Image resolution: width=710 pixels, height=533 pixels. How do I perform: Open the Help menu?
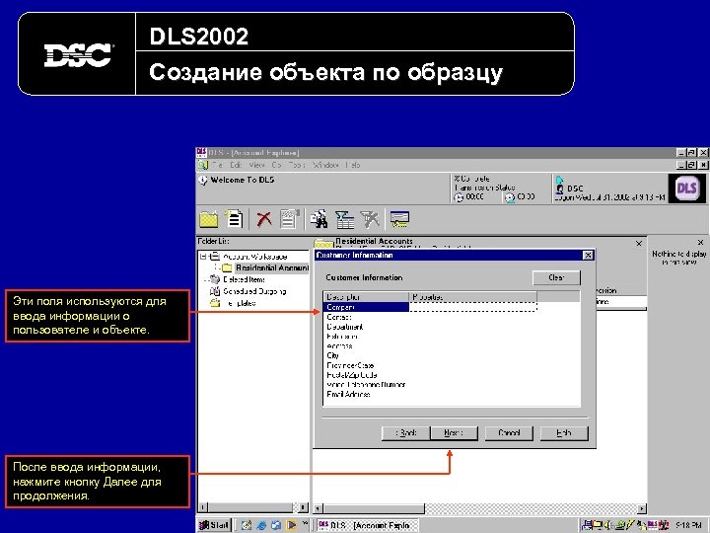pyautogui.click(x=353, y=165)
